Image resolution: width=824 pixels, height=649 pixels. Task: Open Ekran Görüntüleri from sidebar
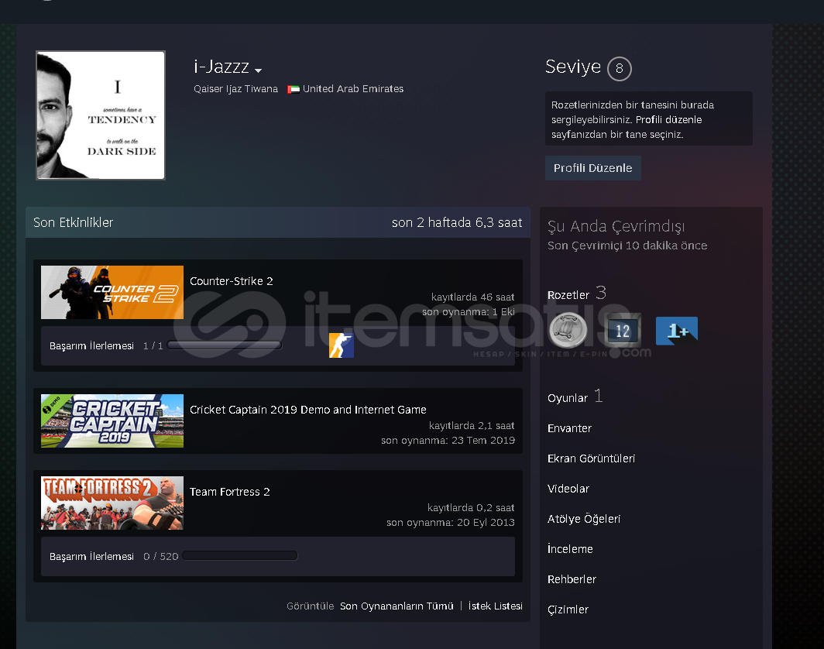(x=591, y=458)
